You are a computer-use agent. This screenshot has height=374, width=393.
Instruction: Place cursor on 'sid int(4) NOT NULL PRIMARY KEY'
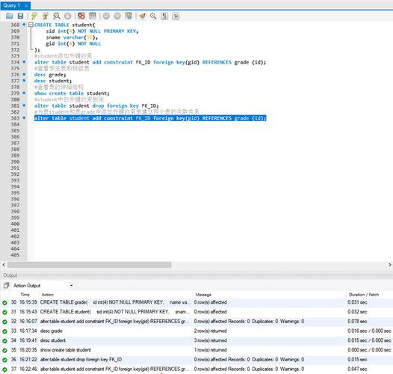[x=92, y=31]
